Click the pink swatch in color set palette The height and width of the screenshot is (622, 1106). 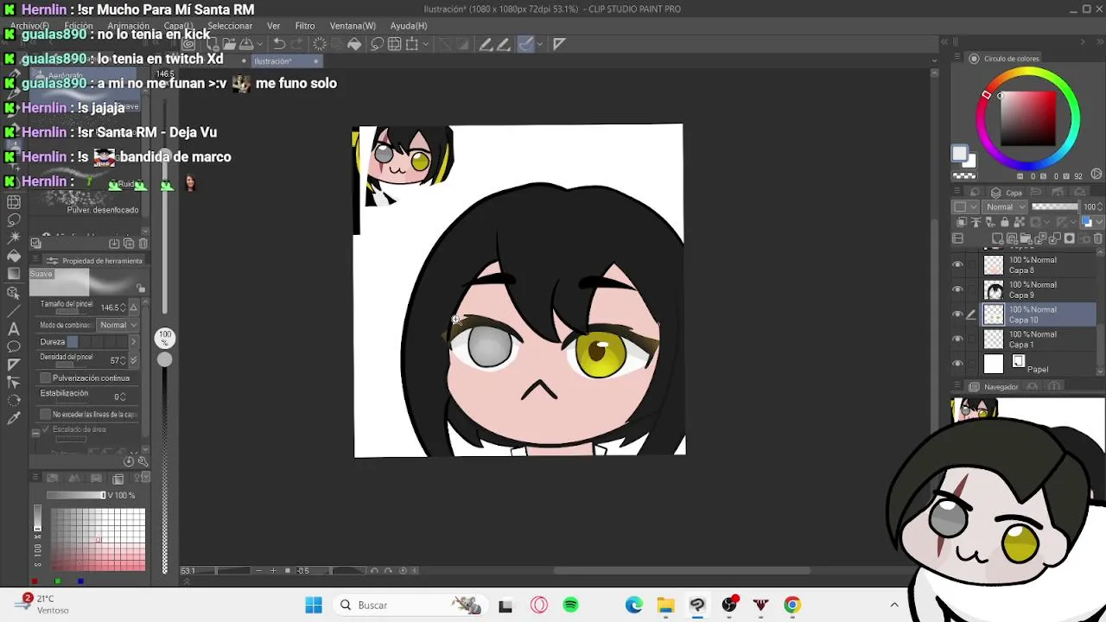[99, 540]
